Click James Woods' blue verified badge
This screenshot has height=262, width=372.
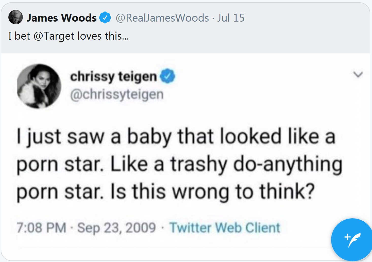coord(105,18)
